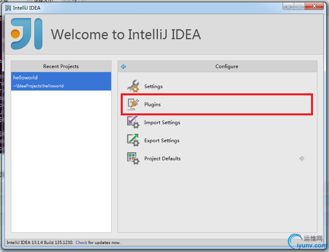Click the ~\IdeaProjects\helloworld path text
This screenshot has width=329, height=252.
[38, 86]
